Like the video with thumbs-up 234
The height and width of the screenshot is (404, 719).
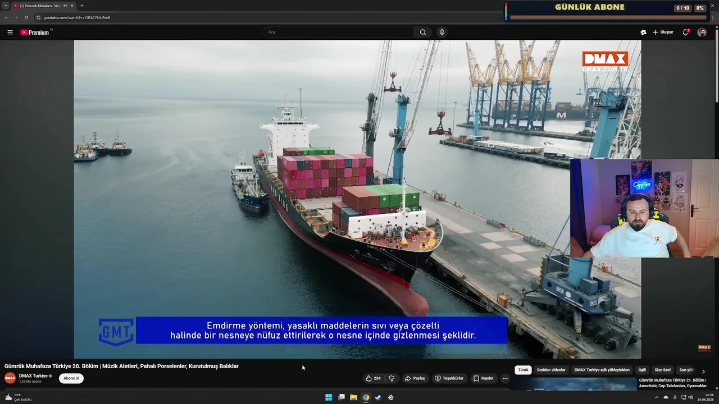pos(373,378)
